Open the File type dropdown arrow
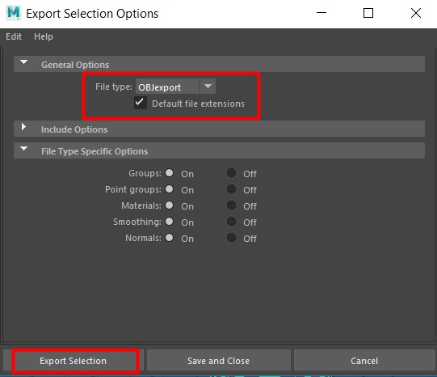The width and height of the screenshot is (437, 377). [208, 87]
